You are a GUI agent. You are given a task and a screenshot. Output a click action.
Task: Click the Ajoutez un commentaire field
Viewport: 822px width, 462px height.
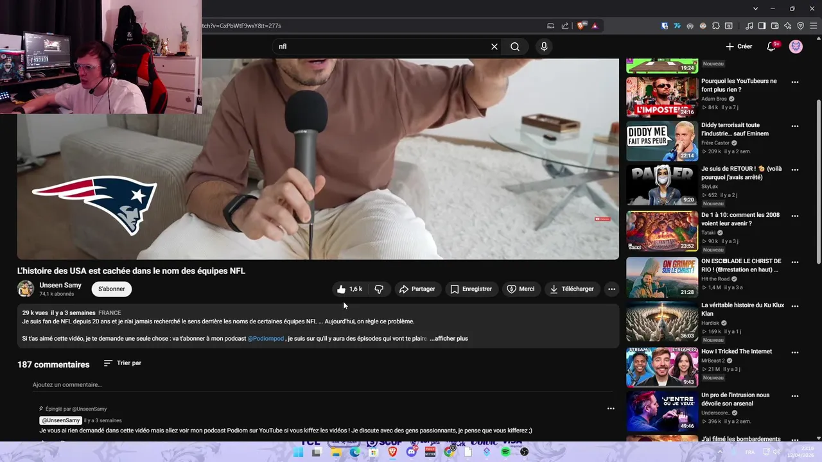323,385
